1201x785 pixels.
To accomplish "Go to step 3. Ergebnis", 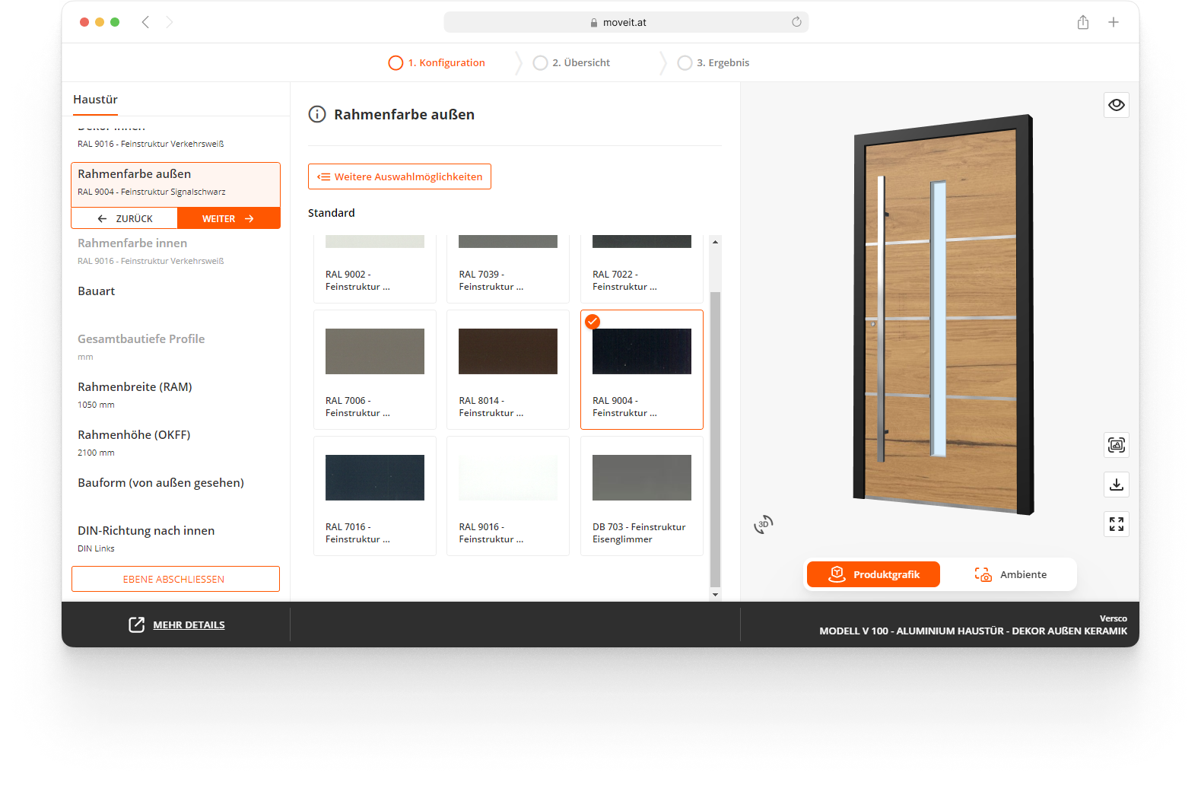I will click(713, 63).
